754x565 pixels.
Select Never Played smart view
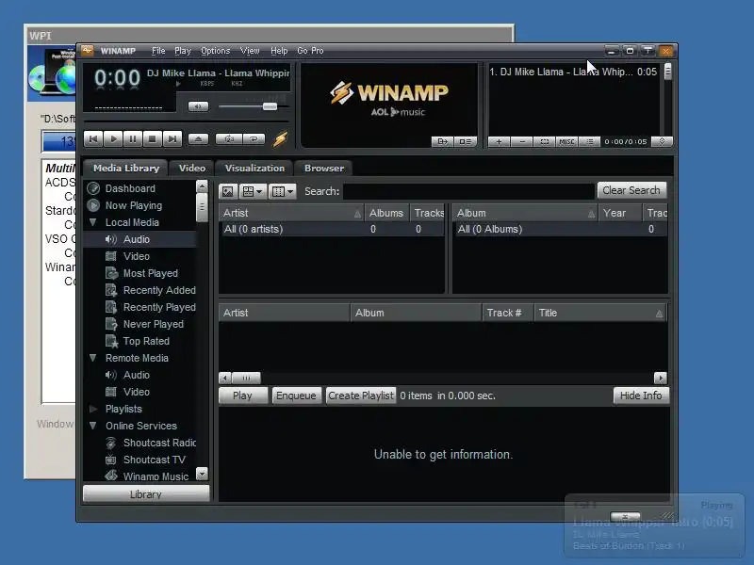[154, 324]
